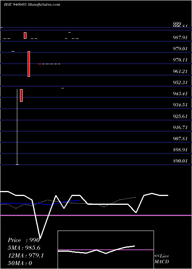Select the 934.51 price axis label
The image size is (192, 269).
pyautogui.click(x=180, y=105)
